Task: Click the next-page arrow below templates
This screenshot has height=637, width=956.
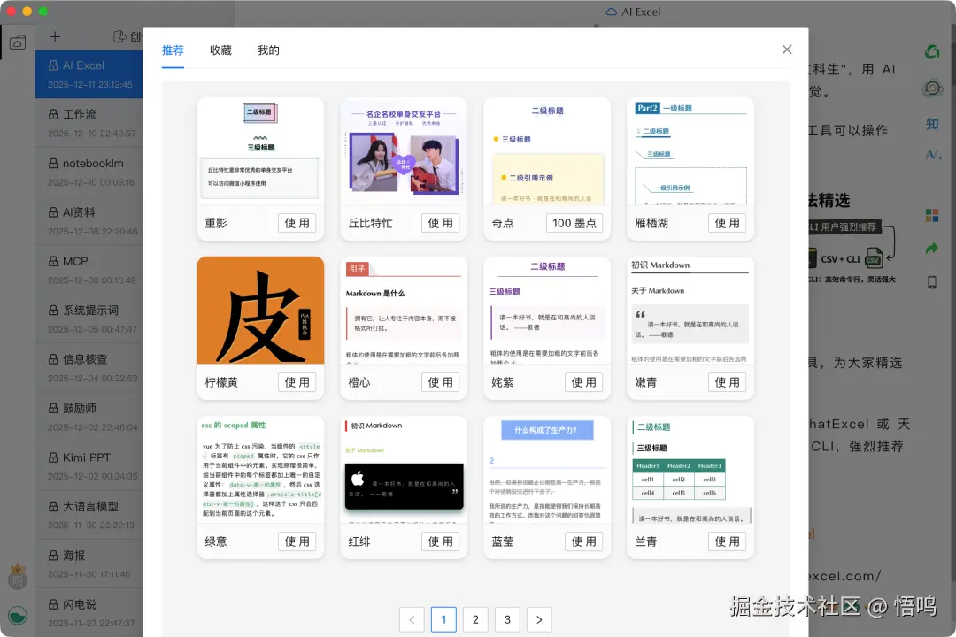Action: click(539, 619)
